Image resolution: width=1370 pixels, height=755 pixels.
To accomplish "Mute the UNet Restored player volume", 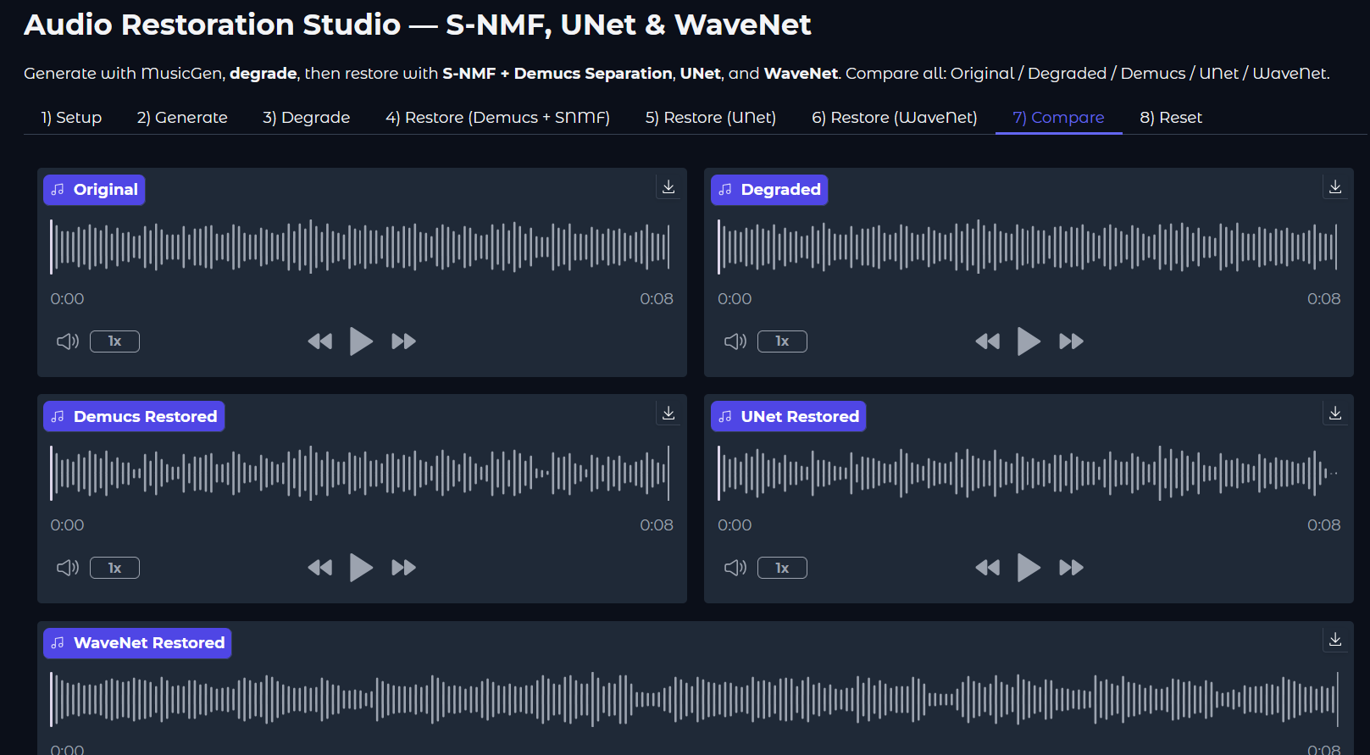I will point(735,568).
